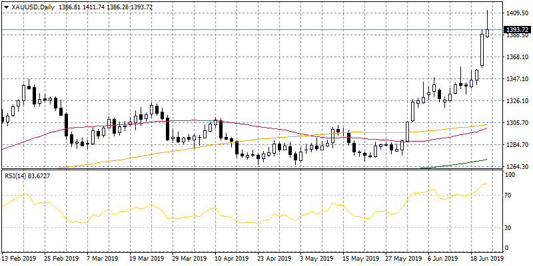Click the 1264.30 price axis label
The height and width of the screenshot is (266, 533).
coord(517,166)
